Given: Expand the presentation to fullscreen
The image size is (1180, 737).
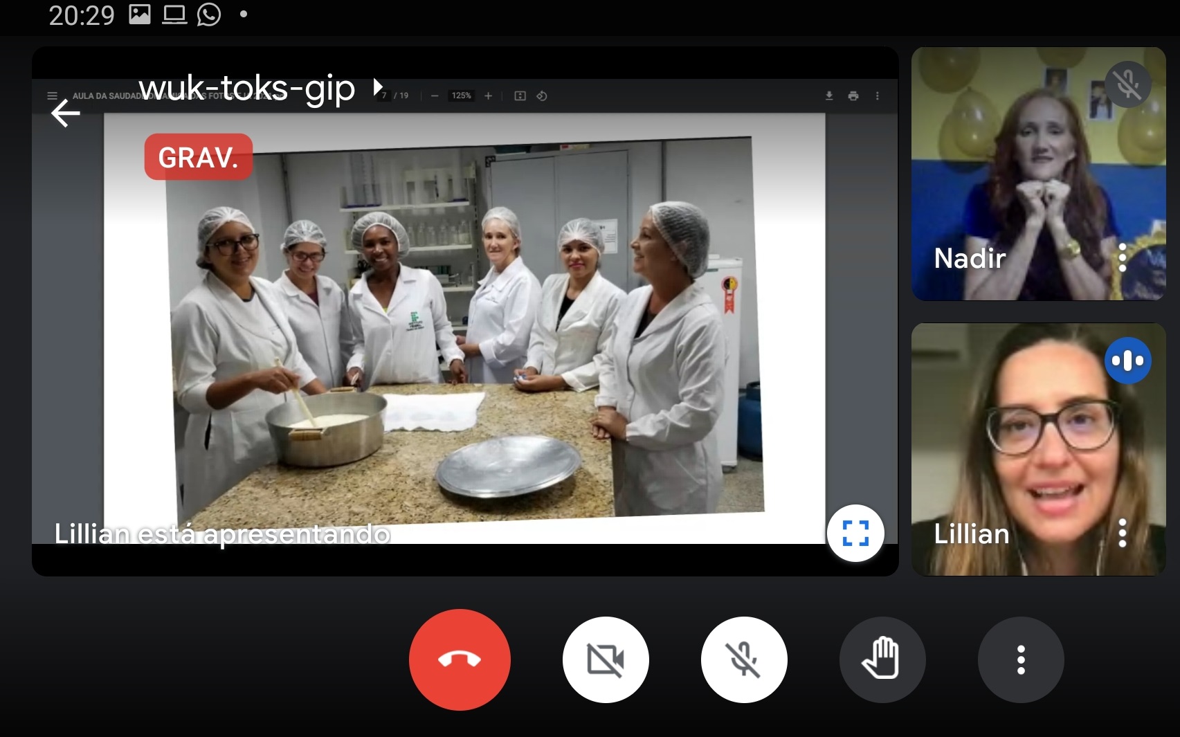Looking at the screenshot, I should pos(855,534).
